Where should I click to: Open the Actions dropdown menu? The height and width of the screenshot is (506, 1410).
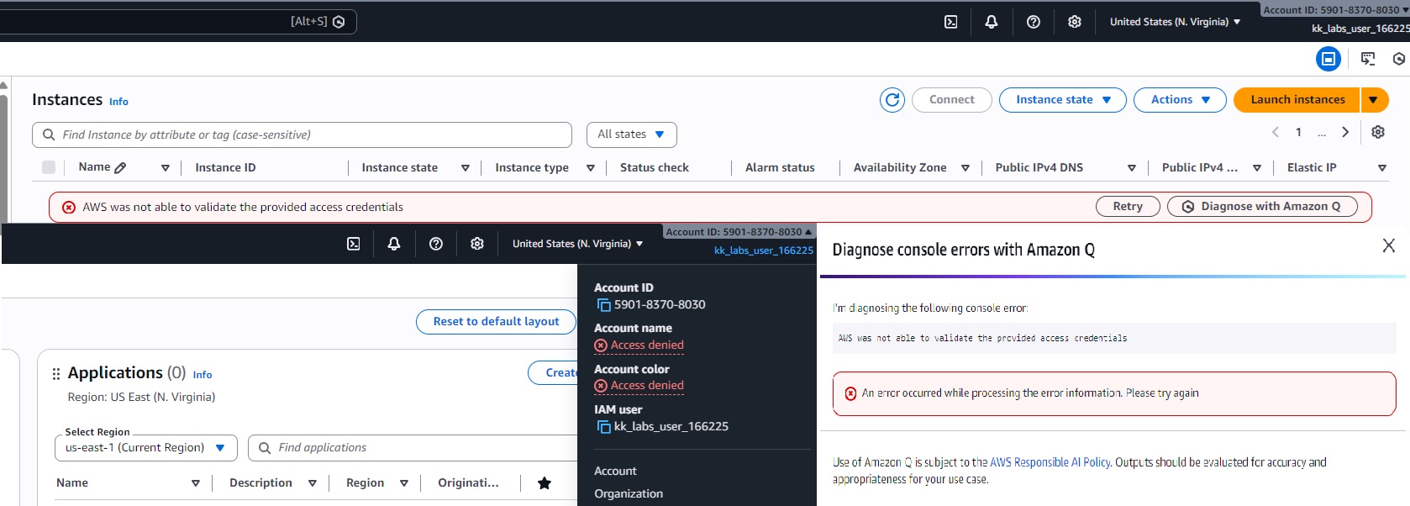point(1180,100)
